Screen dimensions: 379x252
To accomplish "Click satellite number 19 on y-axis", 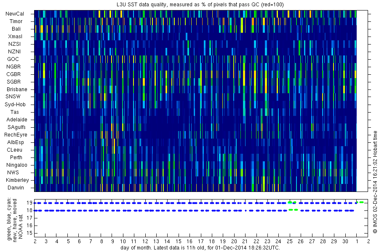I will (x=29, y=203).
